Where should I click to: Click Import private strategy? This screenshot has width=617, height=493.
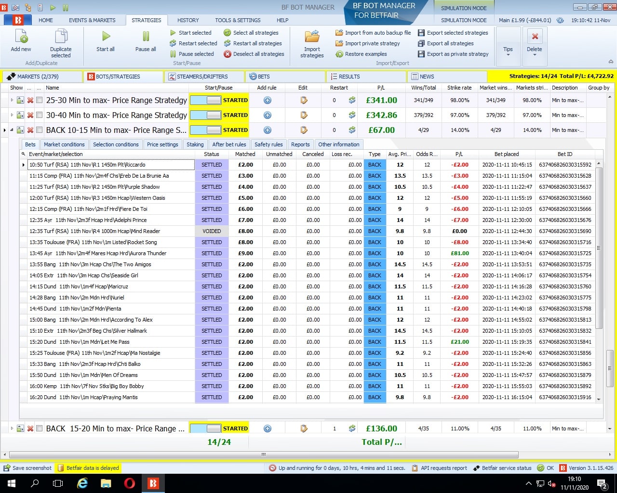coord(368,43)
